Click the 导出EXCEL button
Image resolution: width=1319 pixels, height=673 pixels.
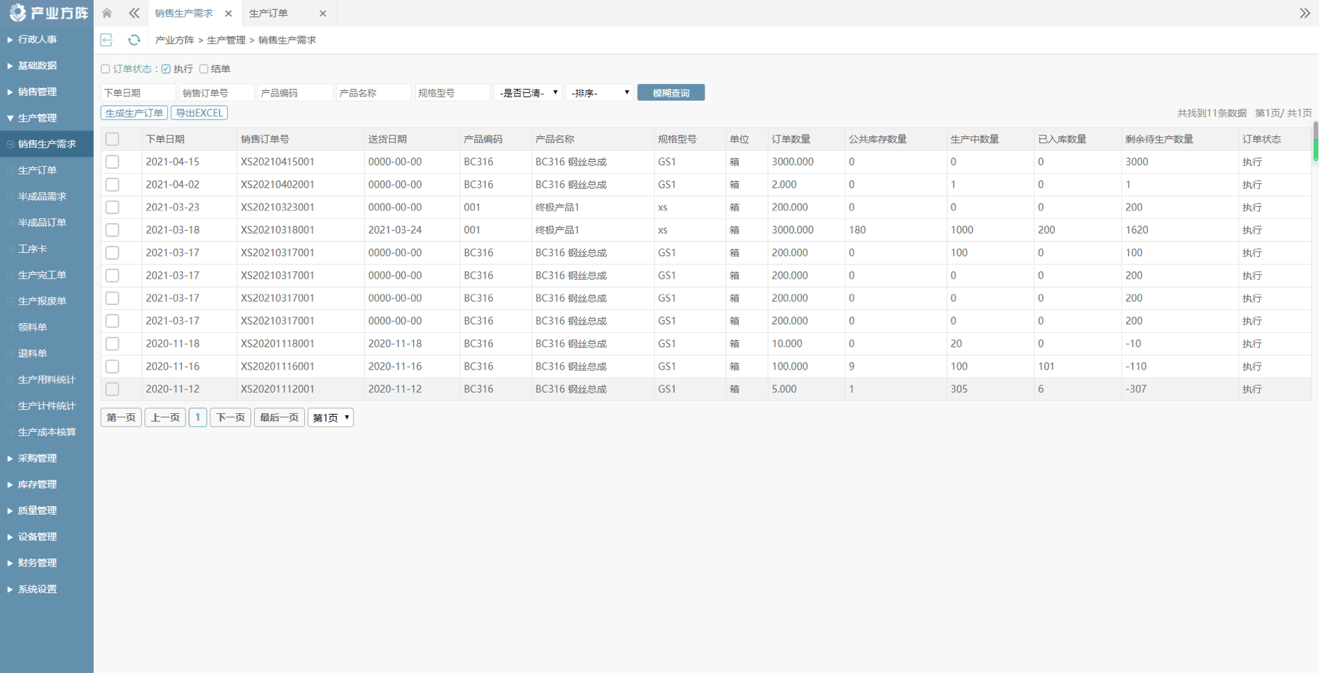[x=199, y=113]
